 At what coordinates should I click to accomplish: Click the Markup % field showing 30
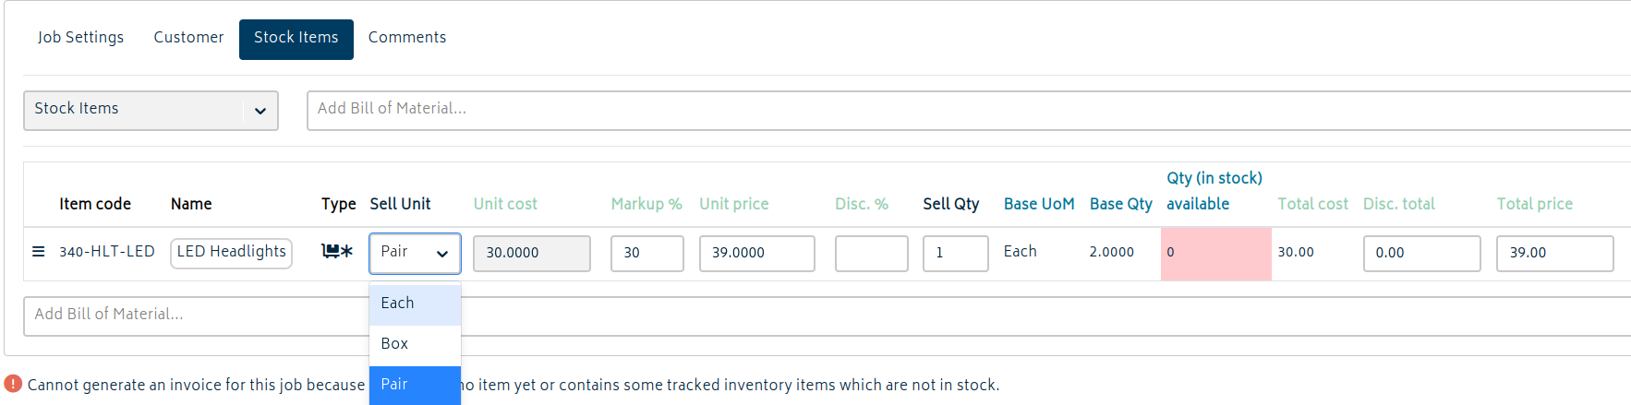click(x=647, y=253)
